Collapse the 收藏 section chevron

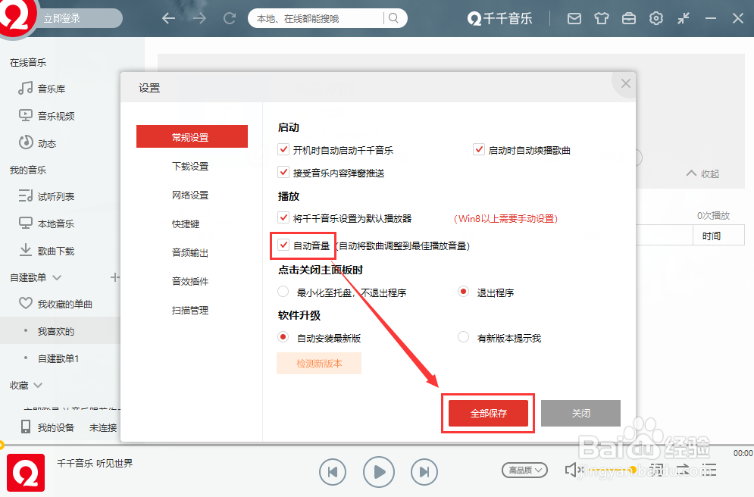tap(36, 385)
